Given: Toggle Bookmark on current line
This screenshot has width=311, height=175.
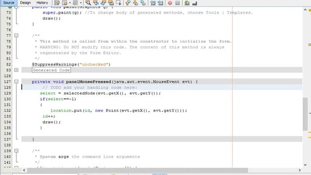Looking at the screenshot, I should (143, 3).
